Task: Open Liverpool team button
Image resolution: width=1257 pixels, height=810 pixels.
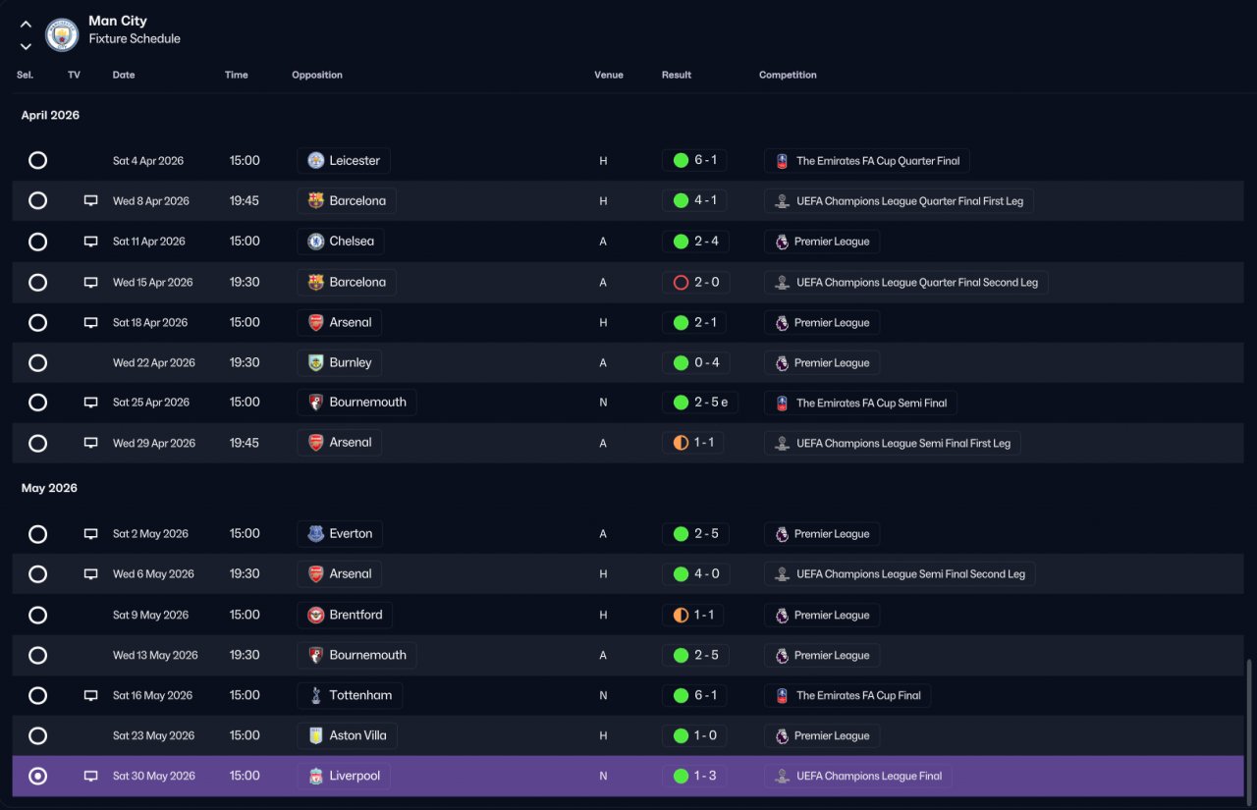Action: (344, 776)
